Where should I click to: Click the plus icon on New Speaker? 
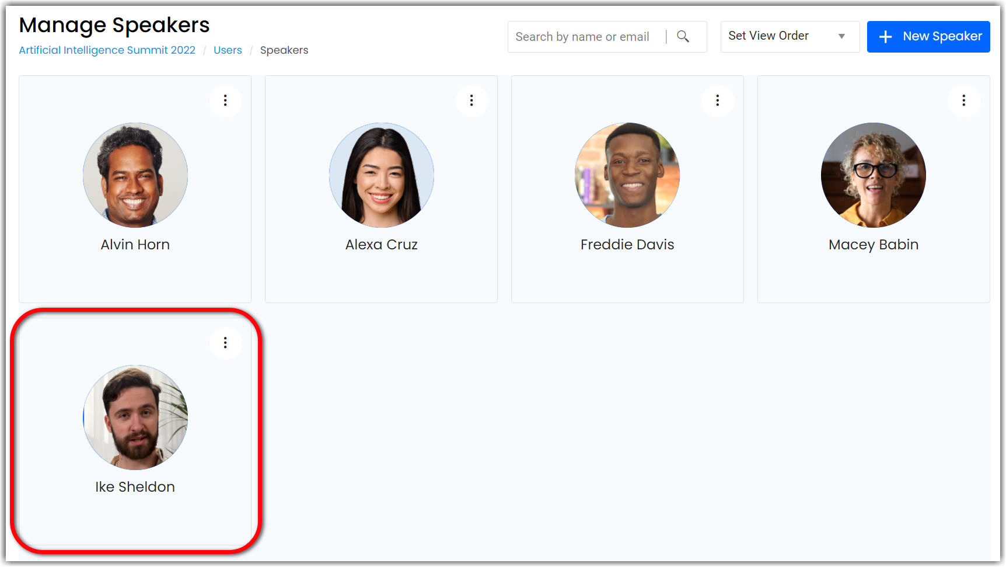coord(885,37)
